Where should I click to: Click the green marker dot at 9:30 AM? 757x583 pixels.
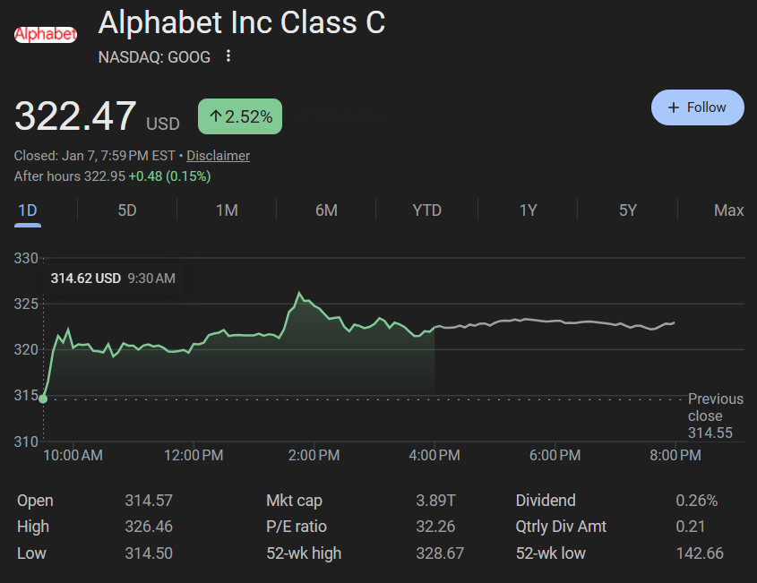click(x=43, y=398)
